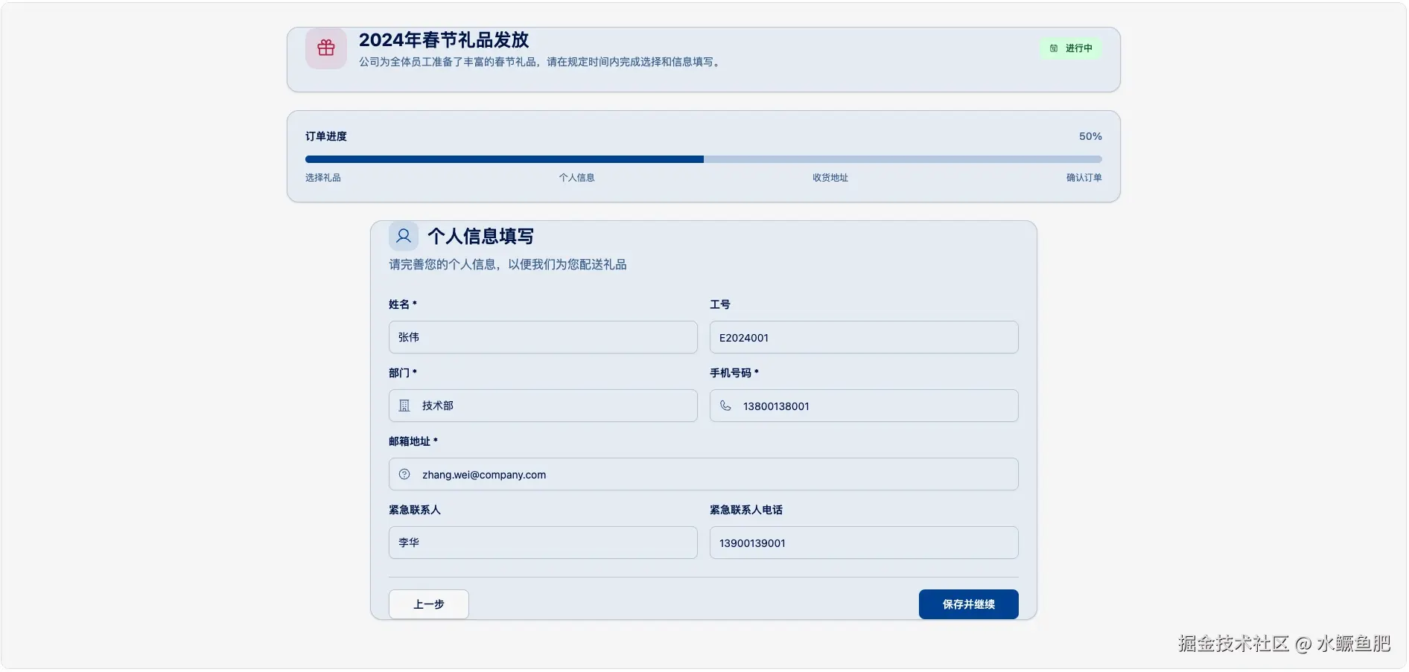The width and height of the screenshot is (1409, 672).
Task: Click the 保存并继续 button
Action: [x=968, y=604]
